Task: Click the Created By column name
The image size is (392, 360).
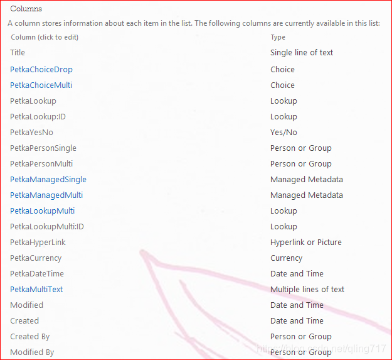Action: tap(29, 337)
